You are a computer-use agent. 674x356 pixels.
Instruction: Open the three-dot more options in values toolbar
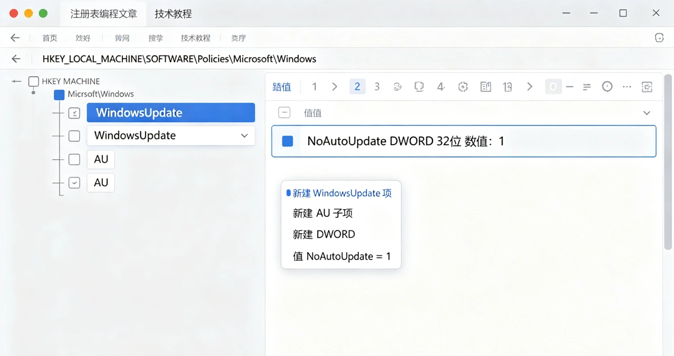627,86
